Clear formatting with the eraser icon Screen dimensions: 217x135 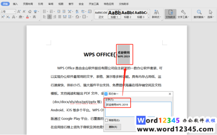tap(30, 12)
